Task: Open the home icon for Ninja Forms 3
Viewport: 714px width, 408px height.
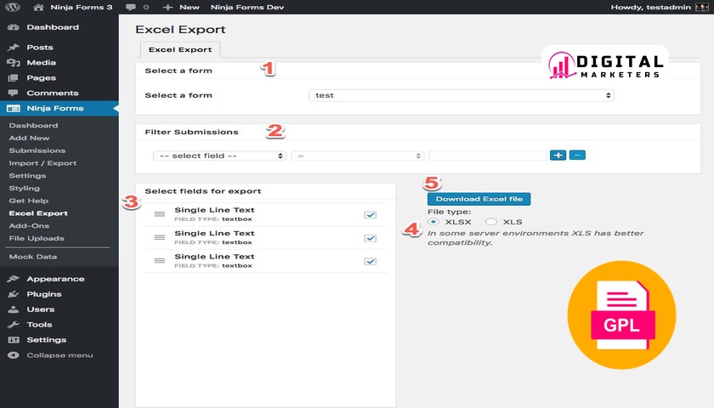Action: (39, 7)
